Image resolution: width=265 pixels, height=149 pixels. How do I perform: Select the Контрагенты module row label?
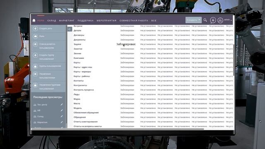(x=80, y=85)
